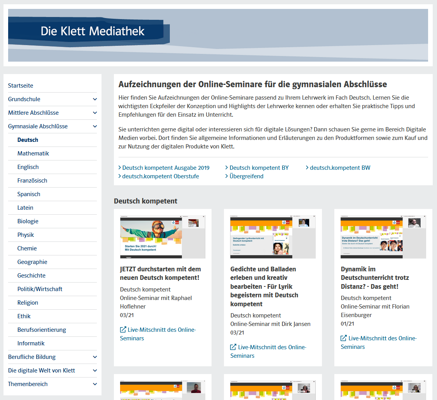Screen dimensions: 437x400
Task: Select Deutsch in the subject list
Action: [28, 140]
